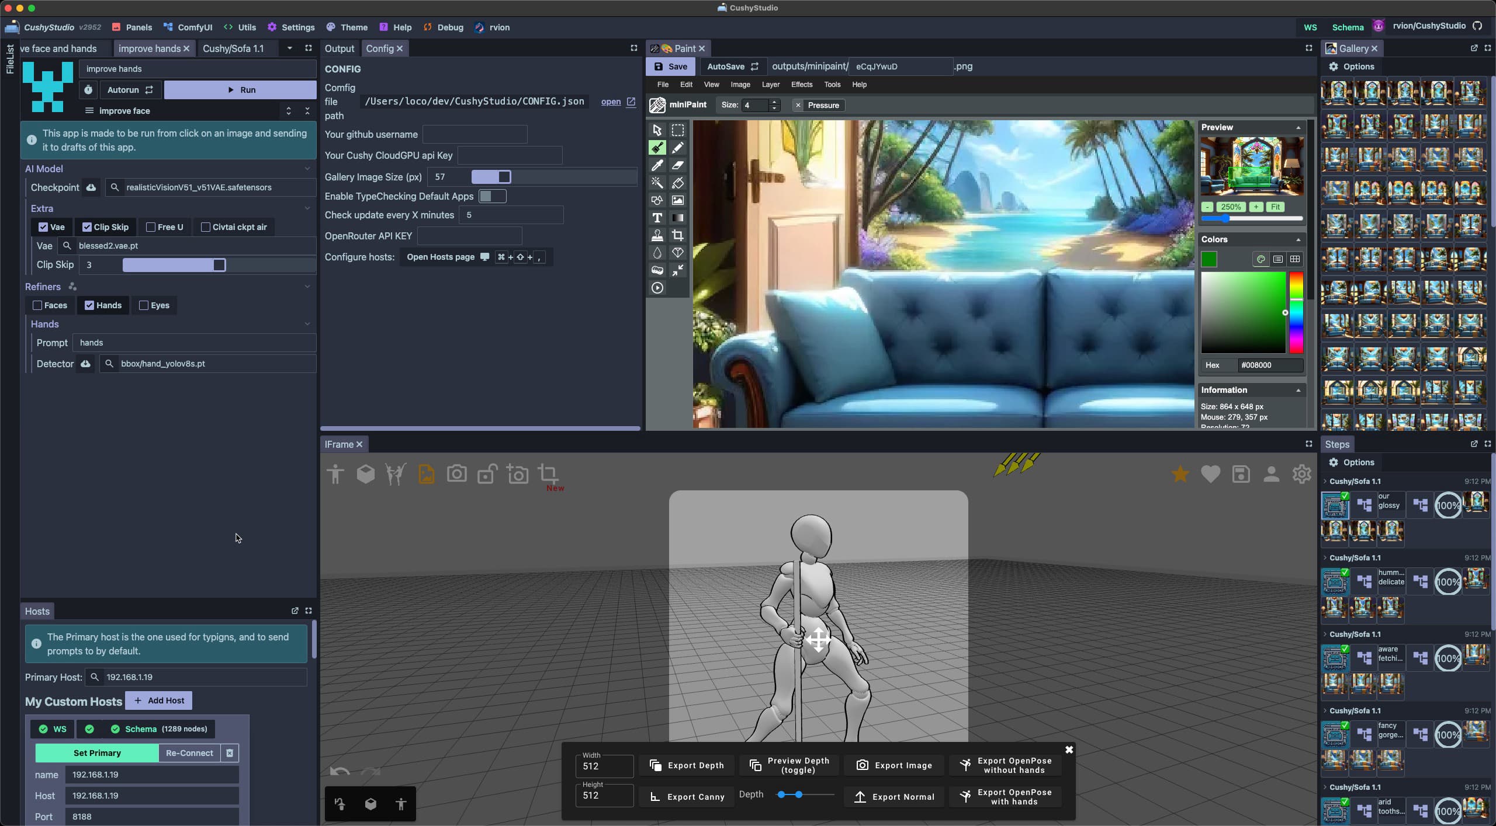Select the Magic Wand tool
This screenshot has width=1496, height=826.
point(657,183)
